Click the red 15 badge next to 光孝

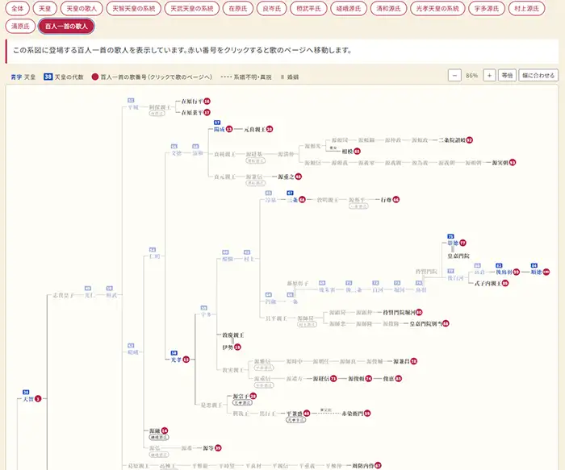(x=186, y=360)
